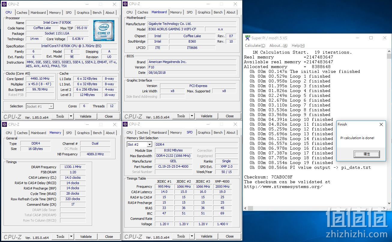Click BIOS date 08/16/2018 field

coord(191,73)
